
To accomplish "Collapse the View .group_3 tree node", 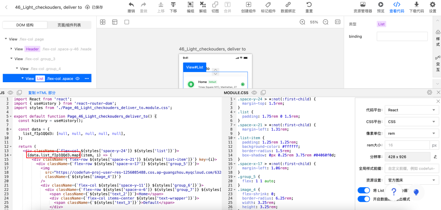I will tap(11, 59).
